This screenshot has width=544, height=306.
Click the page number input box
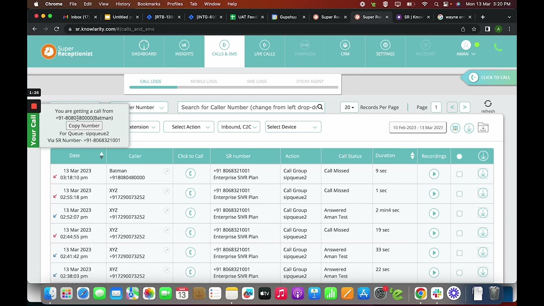click(436, 107)
